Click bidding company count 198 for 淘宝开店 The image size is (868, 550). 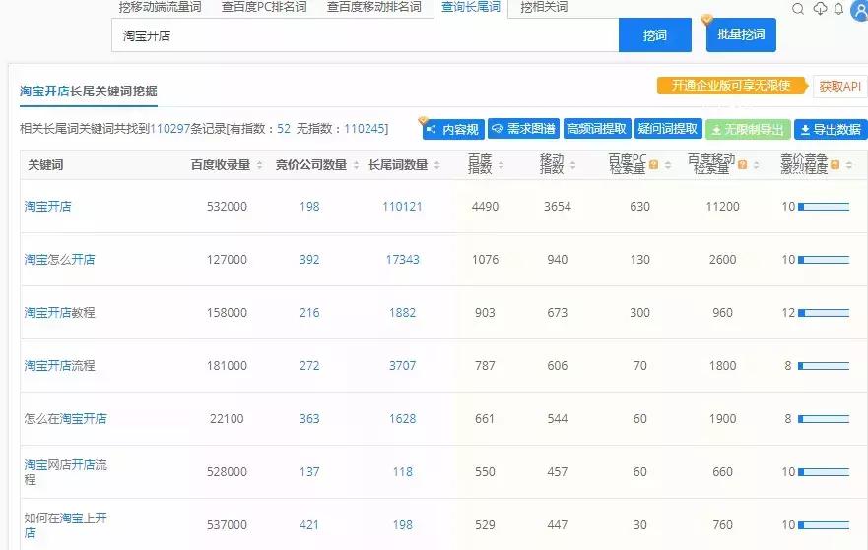click(309, 207)
